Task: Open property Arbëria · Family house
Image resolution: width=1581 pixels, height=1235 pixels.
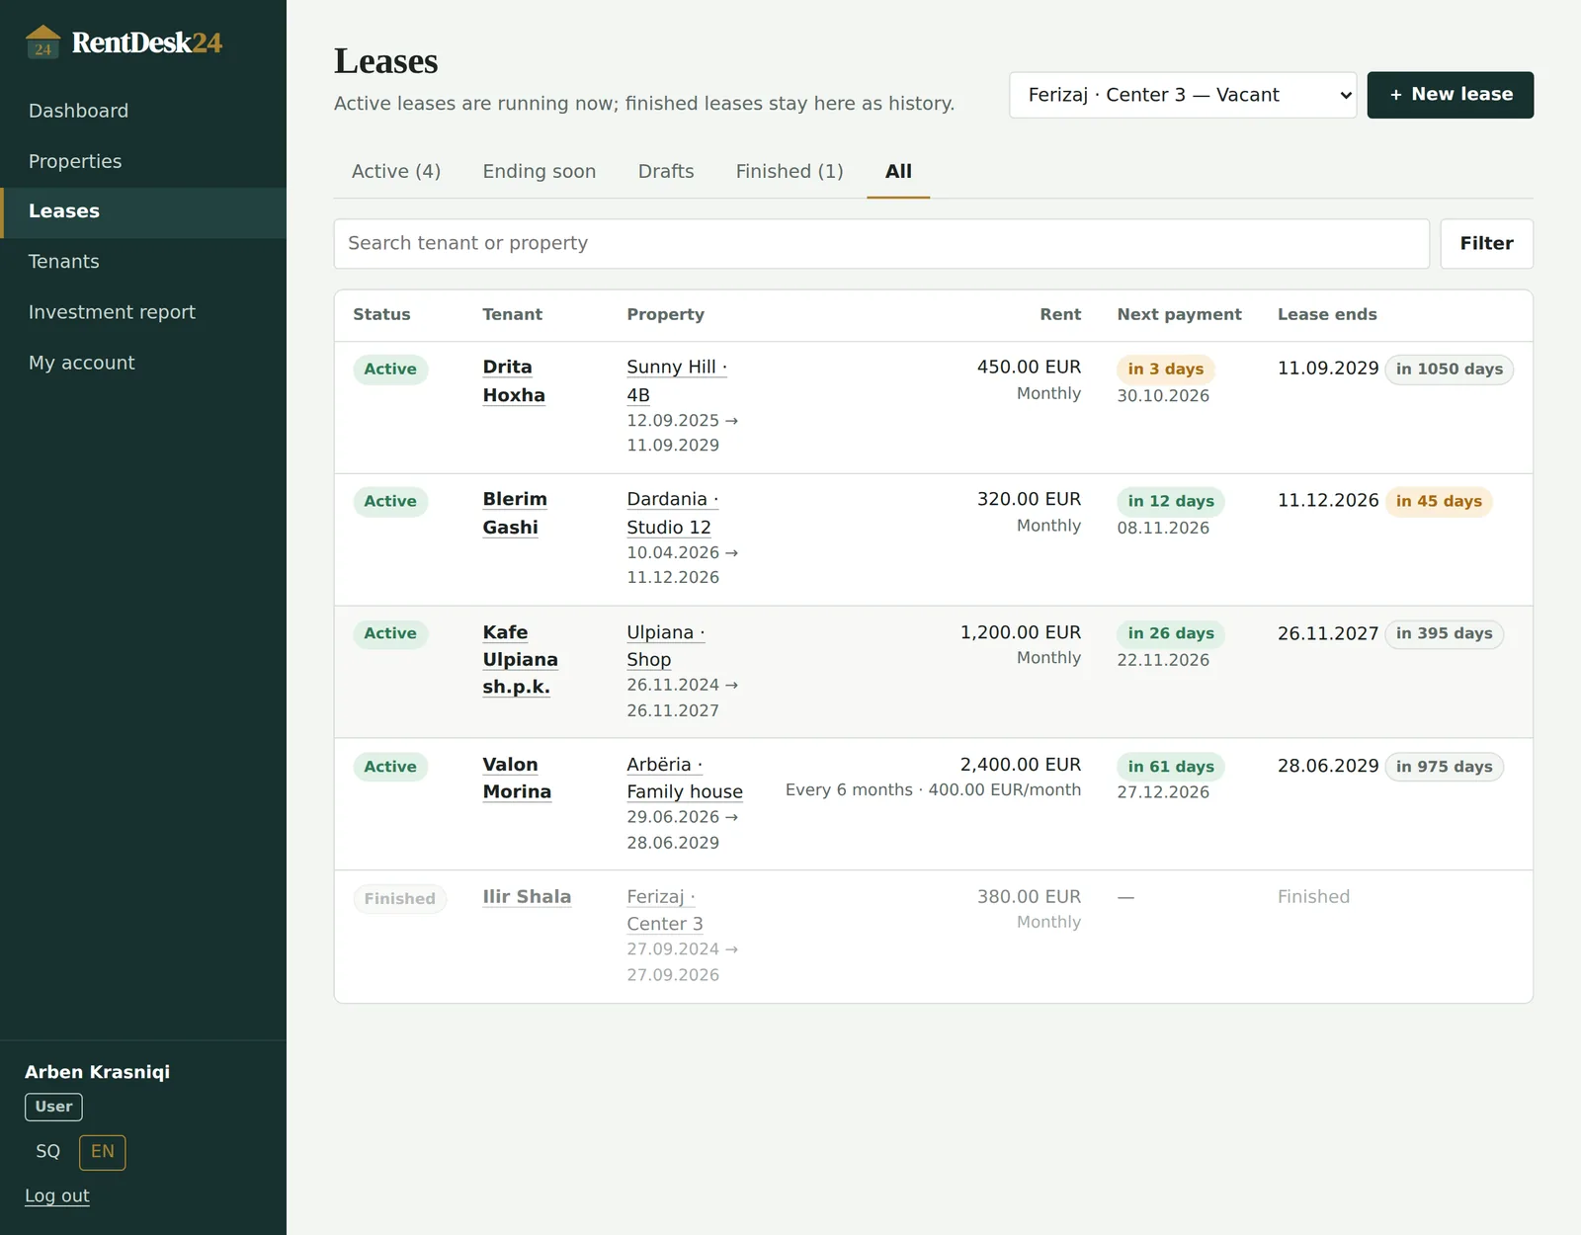Action: pos(685,779)
